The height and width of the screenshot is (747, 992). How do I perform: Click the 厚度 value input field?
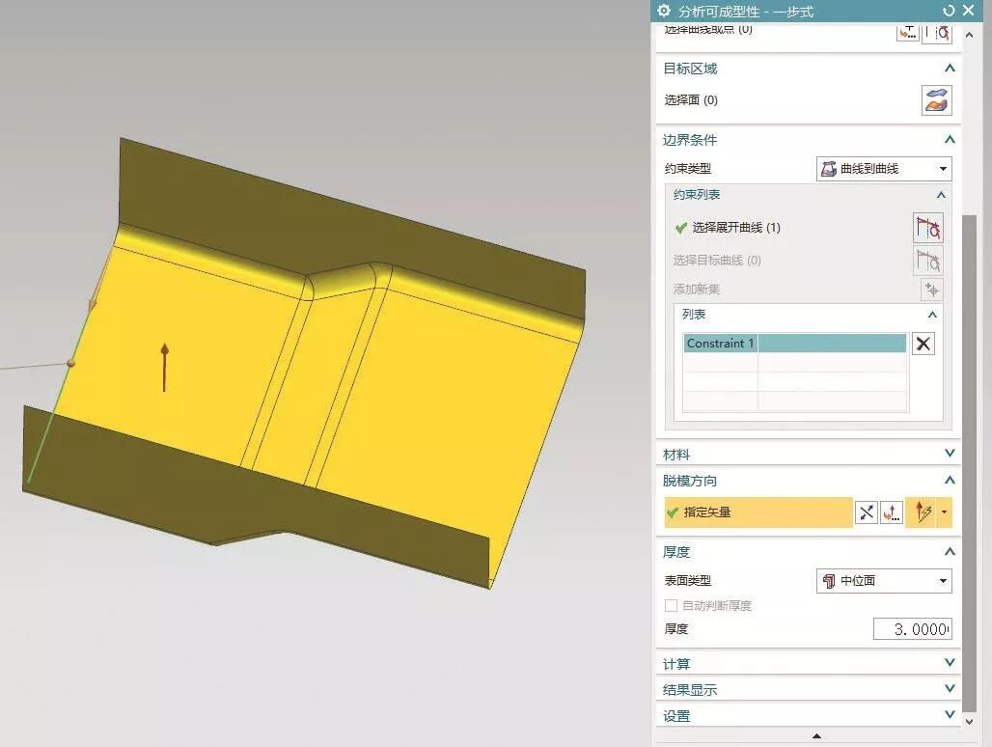[x=912, y=629]
